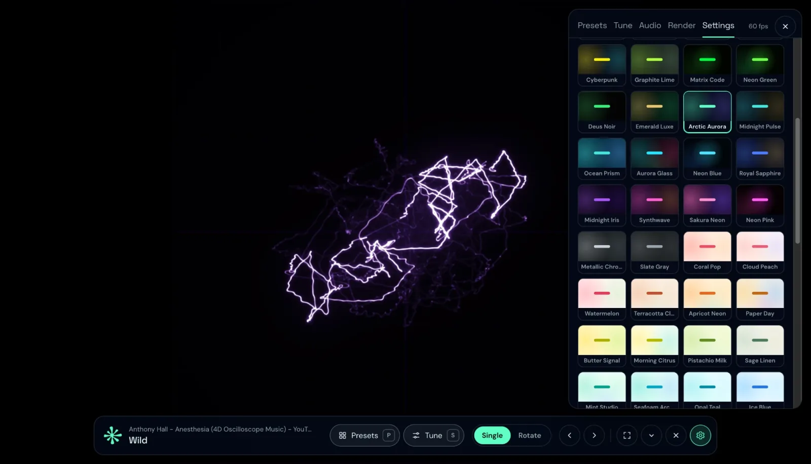Select the Settings tab
The width and height of the screenshot is (811, 464).
pyautogui.click(x=718, y=25)
